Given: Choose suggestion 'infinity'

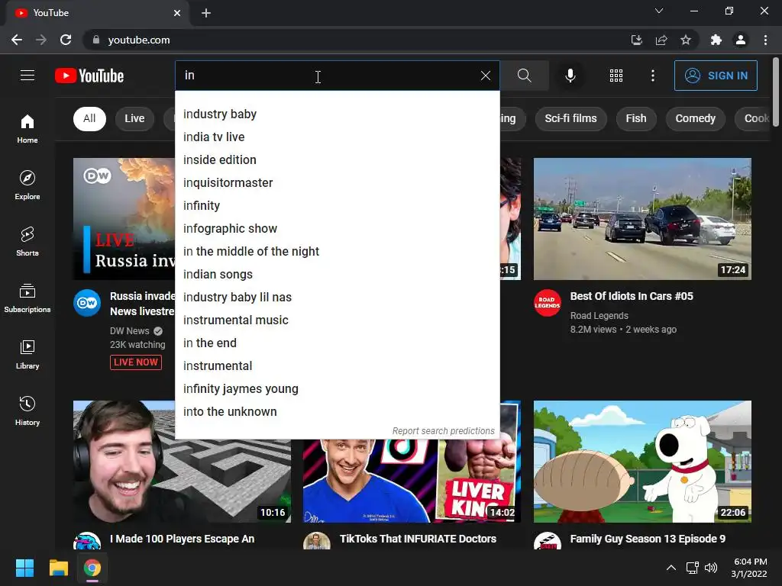Looking at the screenshot, I should click(x=337, y=206).
